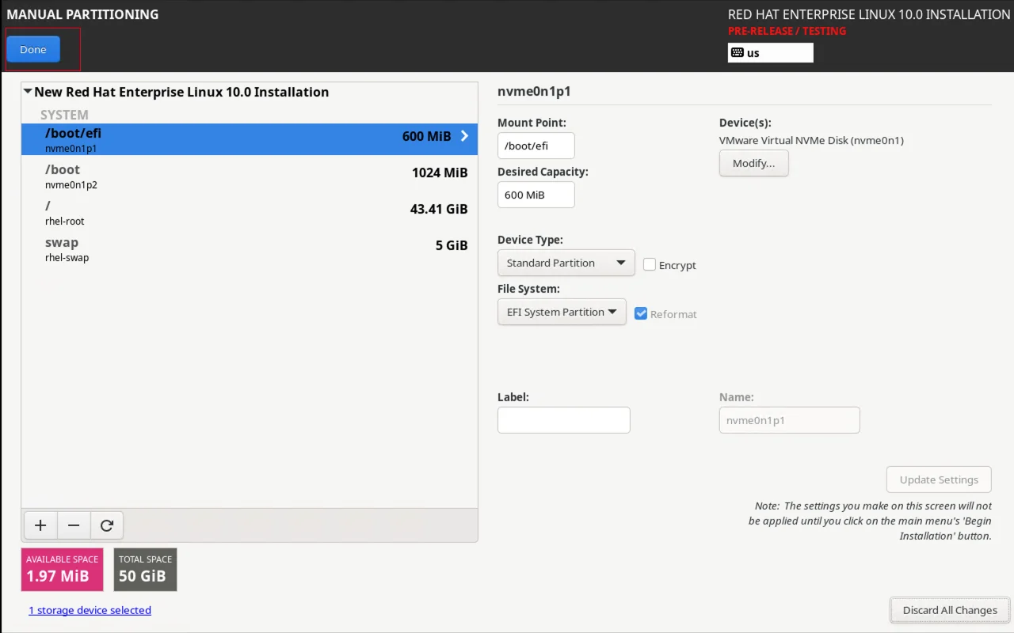Open the File System dropdown
This screenshot has width=1014, height=633.
pyautogui.click(x=562, y=312)
